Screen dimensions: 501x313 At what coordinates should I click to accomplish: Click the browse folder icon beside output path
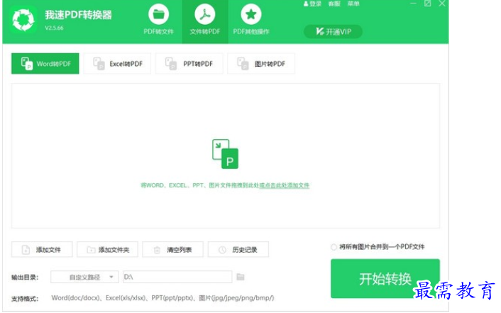241,277
